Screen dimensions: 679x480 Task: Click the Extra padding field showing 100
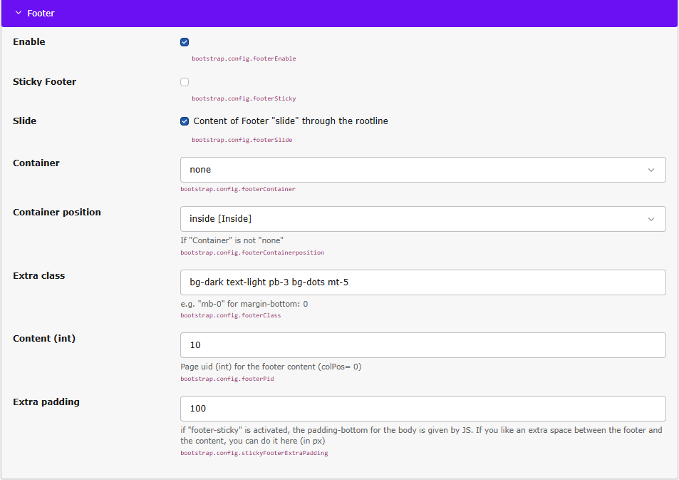point(423,409)
